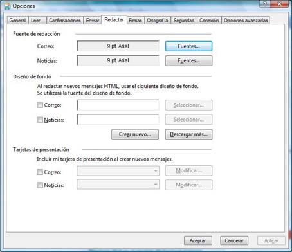Image resolution: width=292 pixels, height=252 pixels.
Task: Click Fuentes button for Noticias font
Action: coord(188,60)
